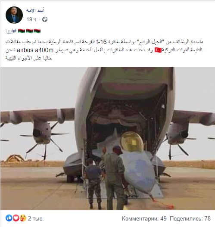Open the #ليبيا hashtag link

click(x=11, y=31)
